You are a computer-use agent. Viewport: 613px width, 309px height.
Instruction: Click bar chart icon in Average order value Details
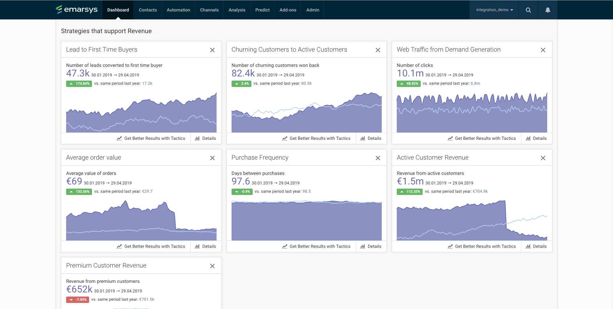pos(197,247)
